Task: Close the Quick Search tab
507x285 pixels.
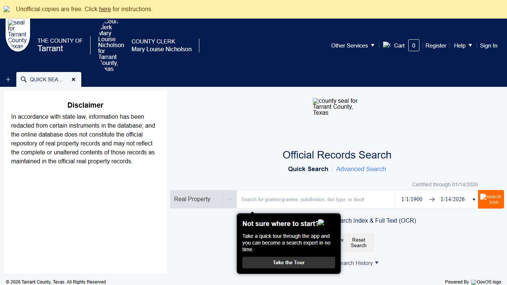Action: point(73,79)
